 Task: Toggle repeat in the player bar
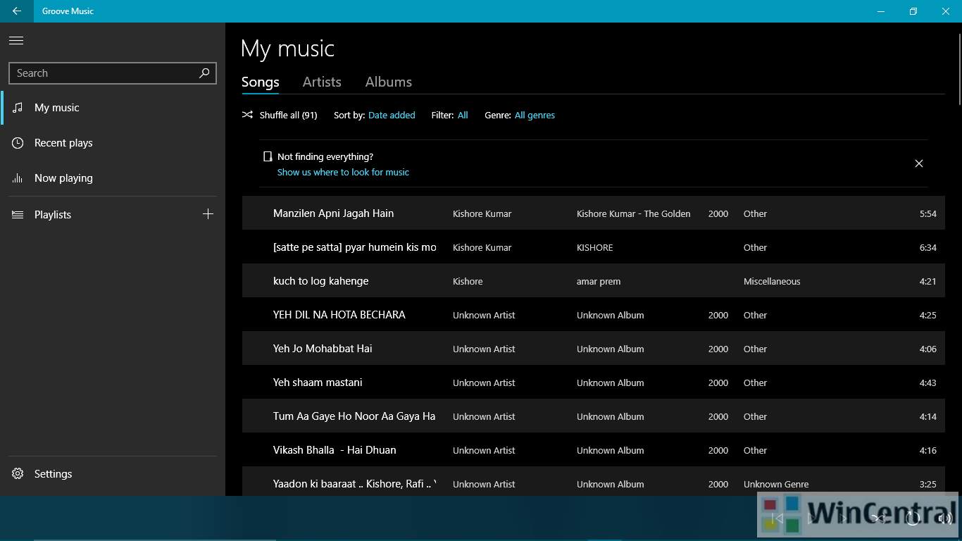(913, 518)
